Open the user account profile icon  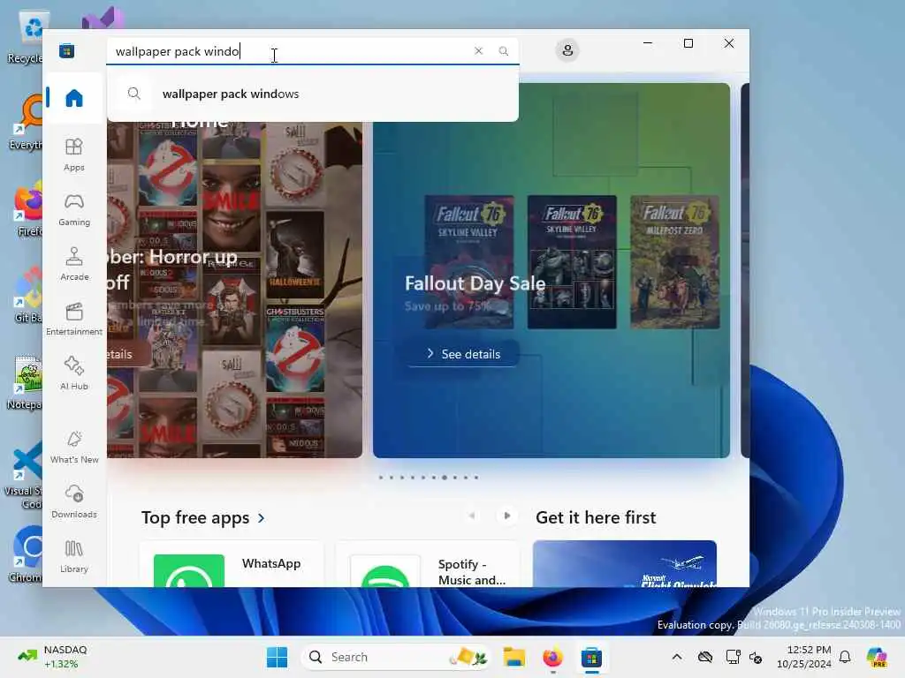567,50
